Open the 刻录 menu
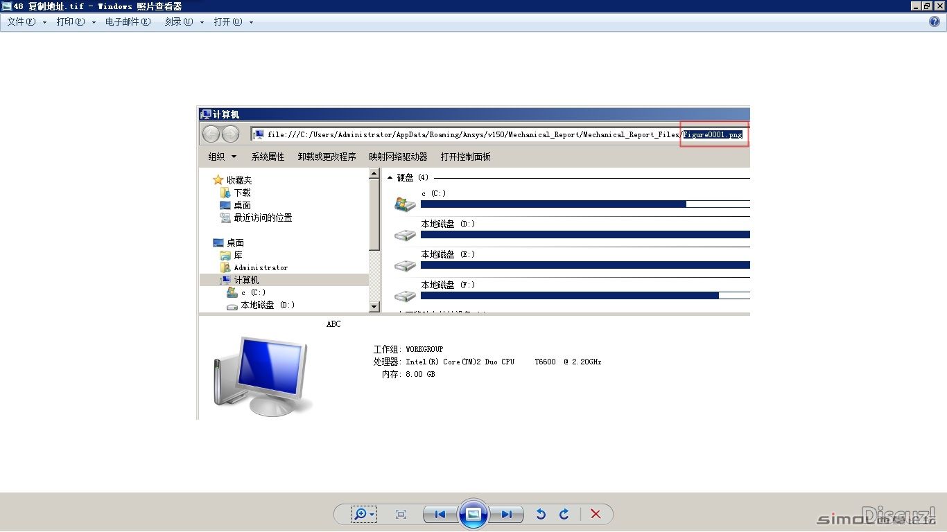 tap(184, 21)
